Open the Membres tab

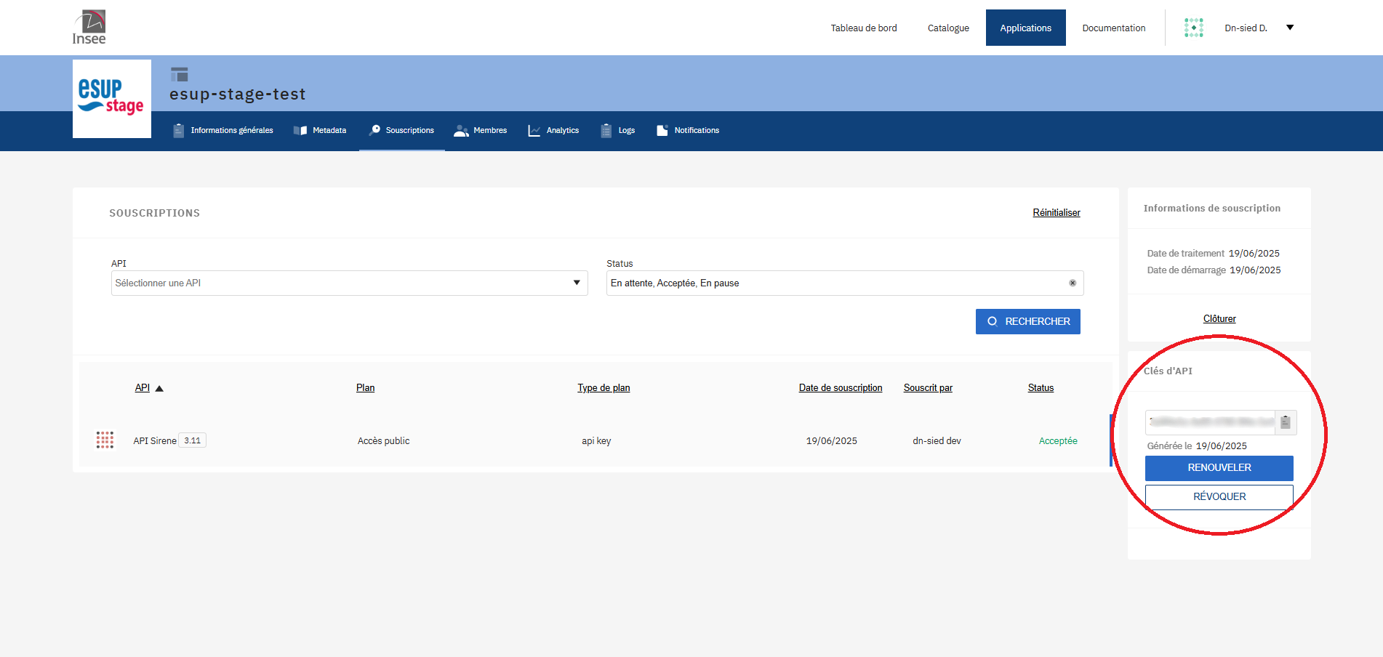pyautogui.click(x=481, y=131)
